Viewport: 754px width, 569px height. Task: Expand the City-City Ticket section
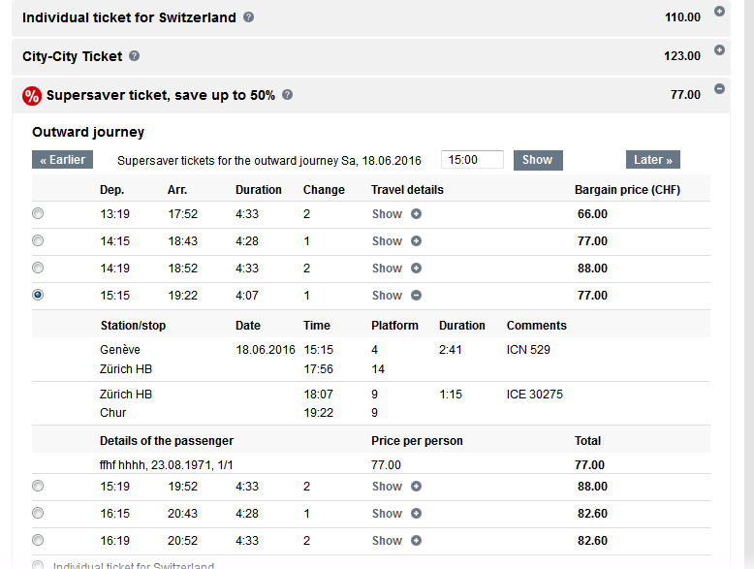[719, 50]
